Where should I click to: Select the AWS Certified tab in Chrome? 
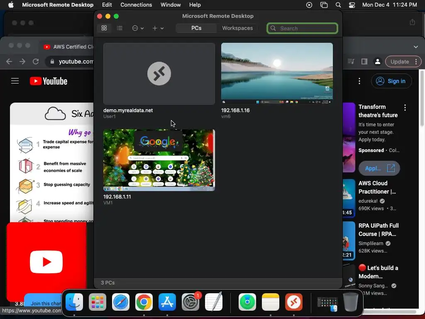68,47
